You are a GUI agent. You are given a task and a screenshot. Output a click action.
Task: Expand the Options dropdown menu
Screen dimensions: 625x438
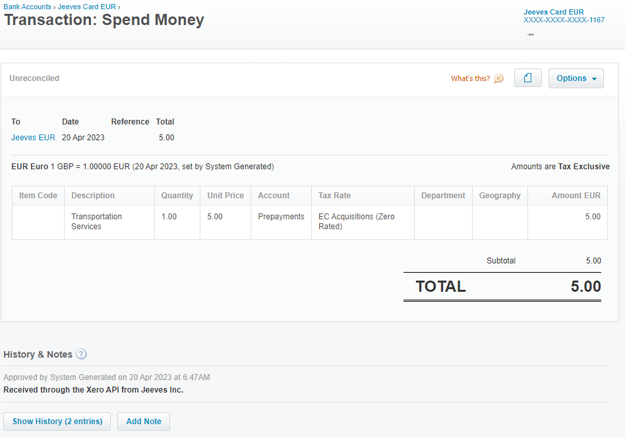tap(576, 78)
